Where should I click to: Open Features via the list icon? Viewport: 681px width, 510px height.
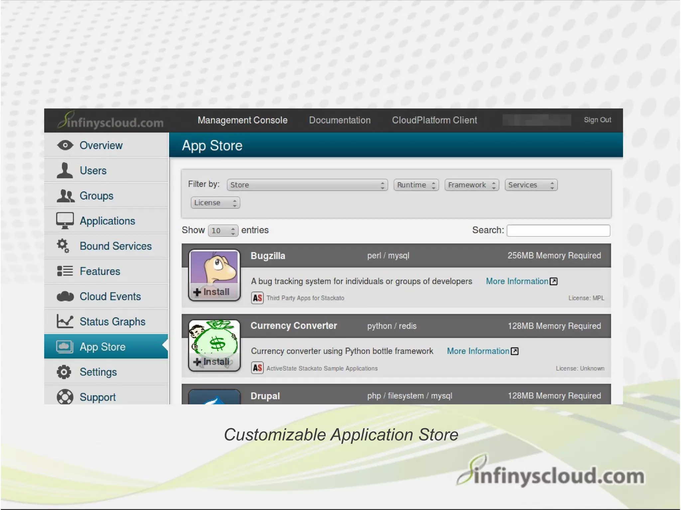pyautogui.click(x=65, y=271)
